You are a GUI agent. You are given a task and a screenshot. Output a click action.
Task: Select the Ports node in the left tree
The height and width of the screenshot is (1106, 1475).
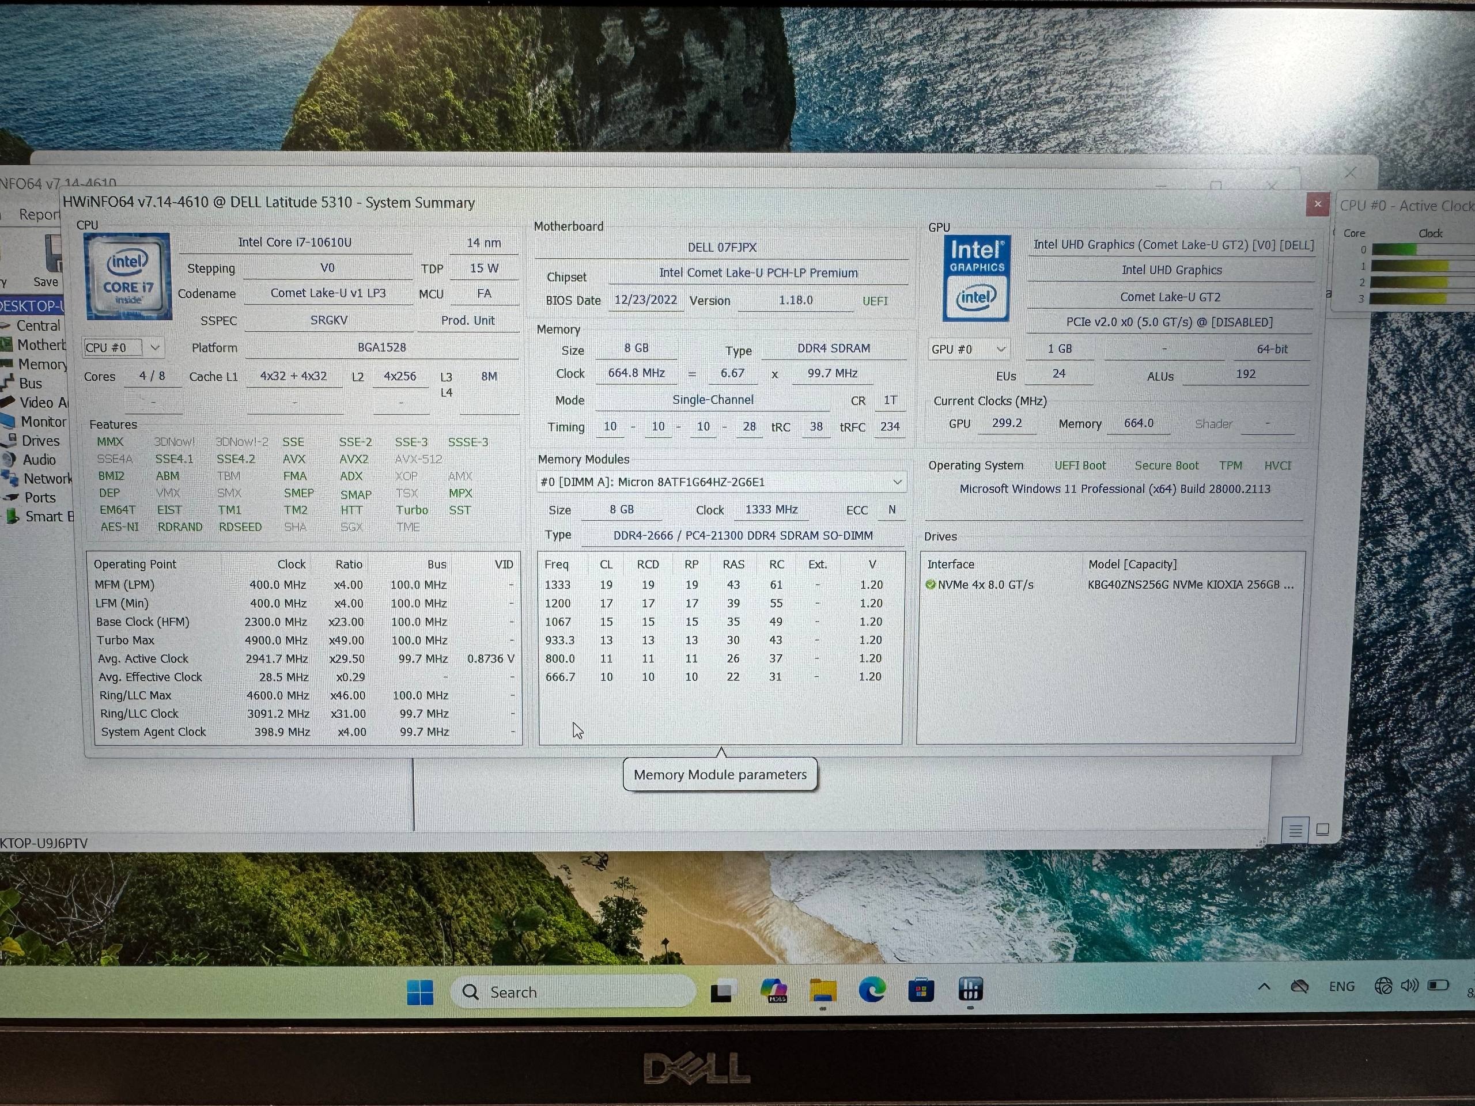pos(40,498)
